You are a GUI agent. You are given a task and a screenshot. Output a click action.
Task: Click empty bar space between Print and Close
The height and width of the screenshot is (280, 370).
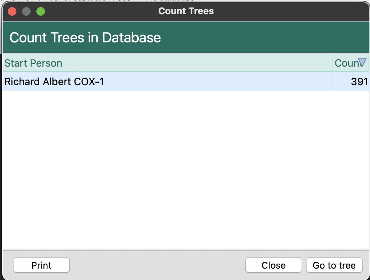pos(157,265)
